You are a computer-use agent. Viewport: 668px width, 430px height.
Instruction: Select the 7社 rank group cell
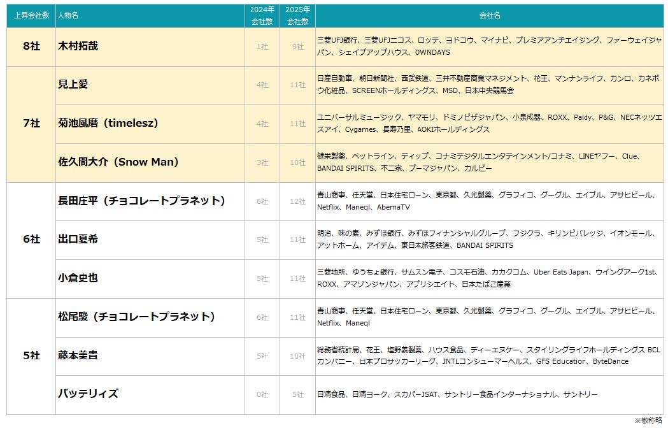pos(31,124)
